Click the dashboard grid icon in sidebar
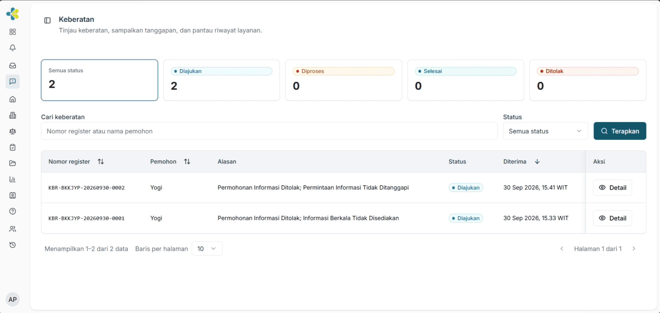660x313 pixels. [x=12, y=32]
